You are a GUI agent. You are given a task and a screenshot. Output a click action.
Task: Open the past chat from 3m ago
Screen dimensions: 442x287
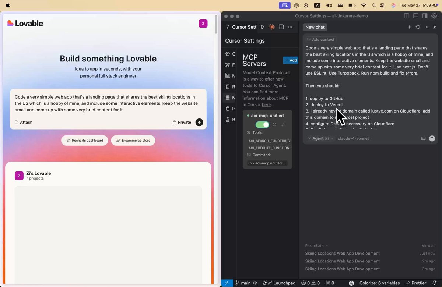[370, 269]
